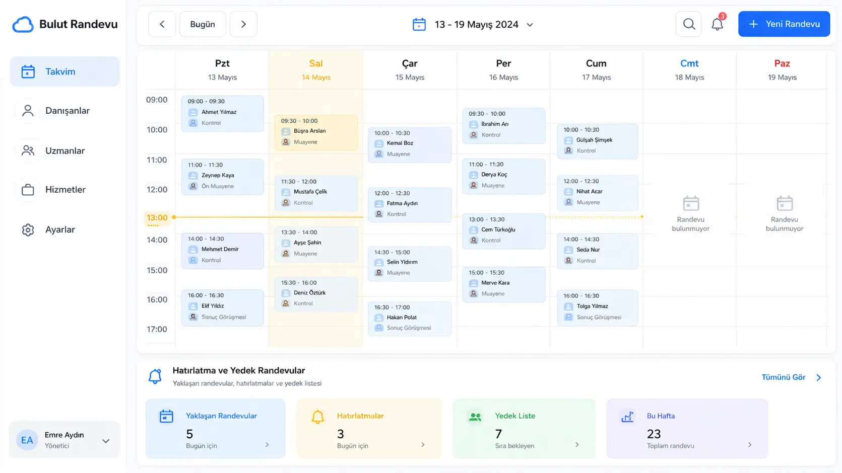This screenshot has height=473, width=842.
Task: Open the notifications bell icon
Action: pyautogui.click(x=717, y=24)
